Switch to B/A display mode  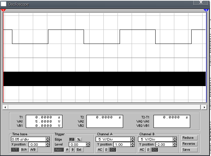pos(24,150)
